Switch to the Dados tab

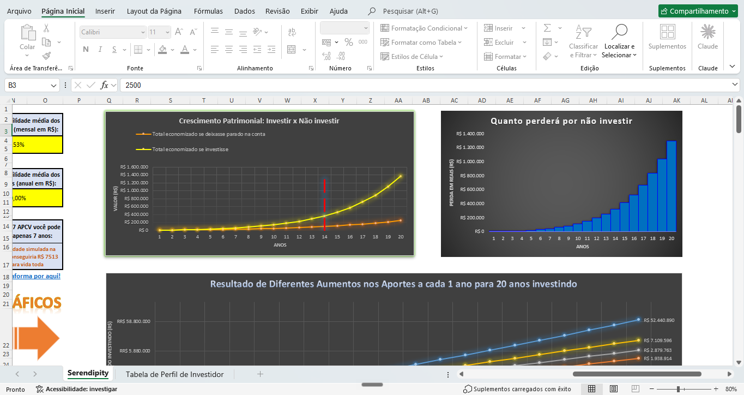pos(245,11)
